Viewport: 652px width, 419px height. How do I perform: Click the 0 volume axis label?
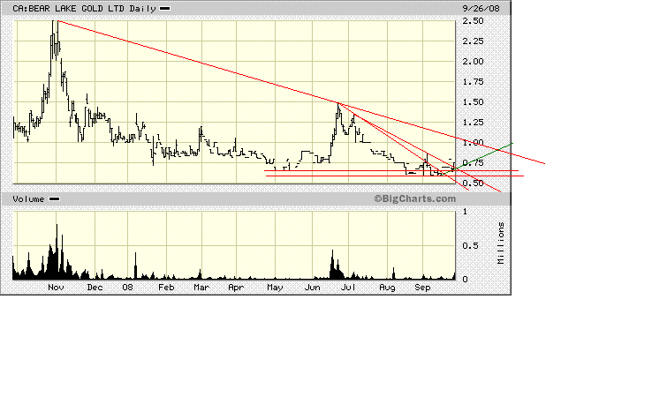coord(465,280)
